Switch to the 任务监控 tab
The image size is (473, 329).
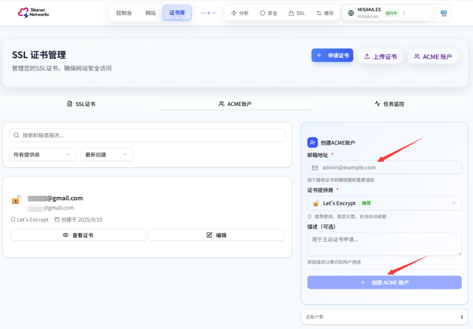[389, 104]
